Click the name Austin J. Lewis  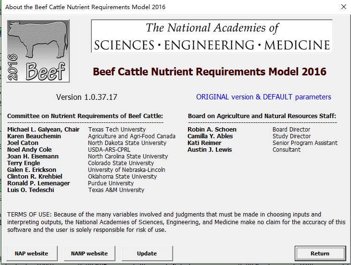(x=210, y=150)
